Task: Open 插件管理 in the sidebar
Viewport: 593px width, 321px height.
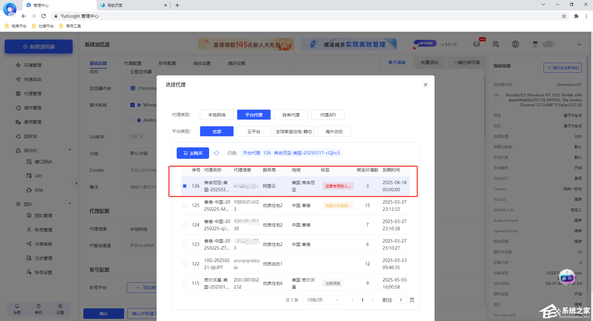Action: coord(32,108)
